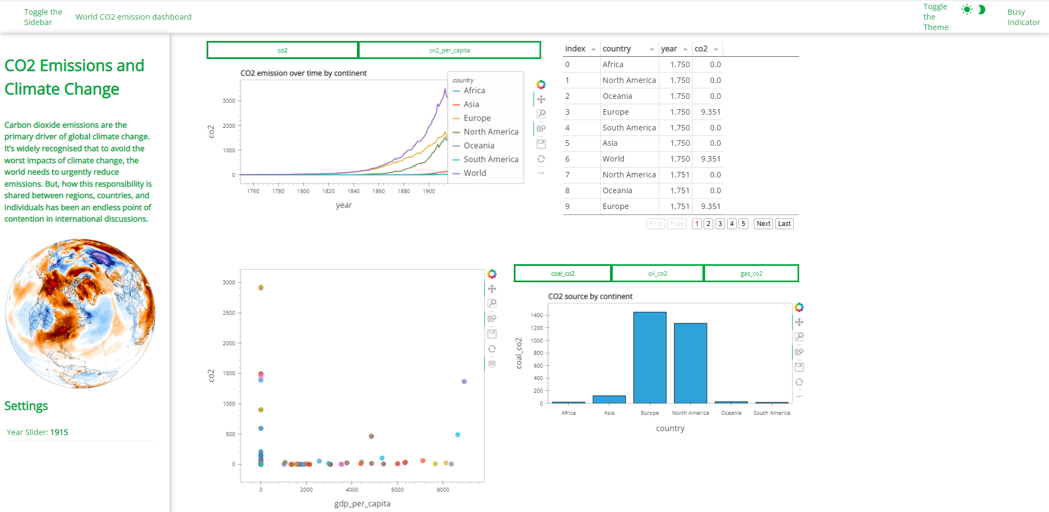This screenshot has height=512, width=1049.
Task: Click the Bokeh logo above the bar chart
Action: coord(799,307)
